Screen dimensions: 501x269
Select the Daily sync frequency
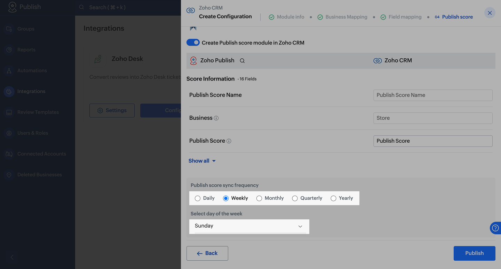click(198, 198)
